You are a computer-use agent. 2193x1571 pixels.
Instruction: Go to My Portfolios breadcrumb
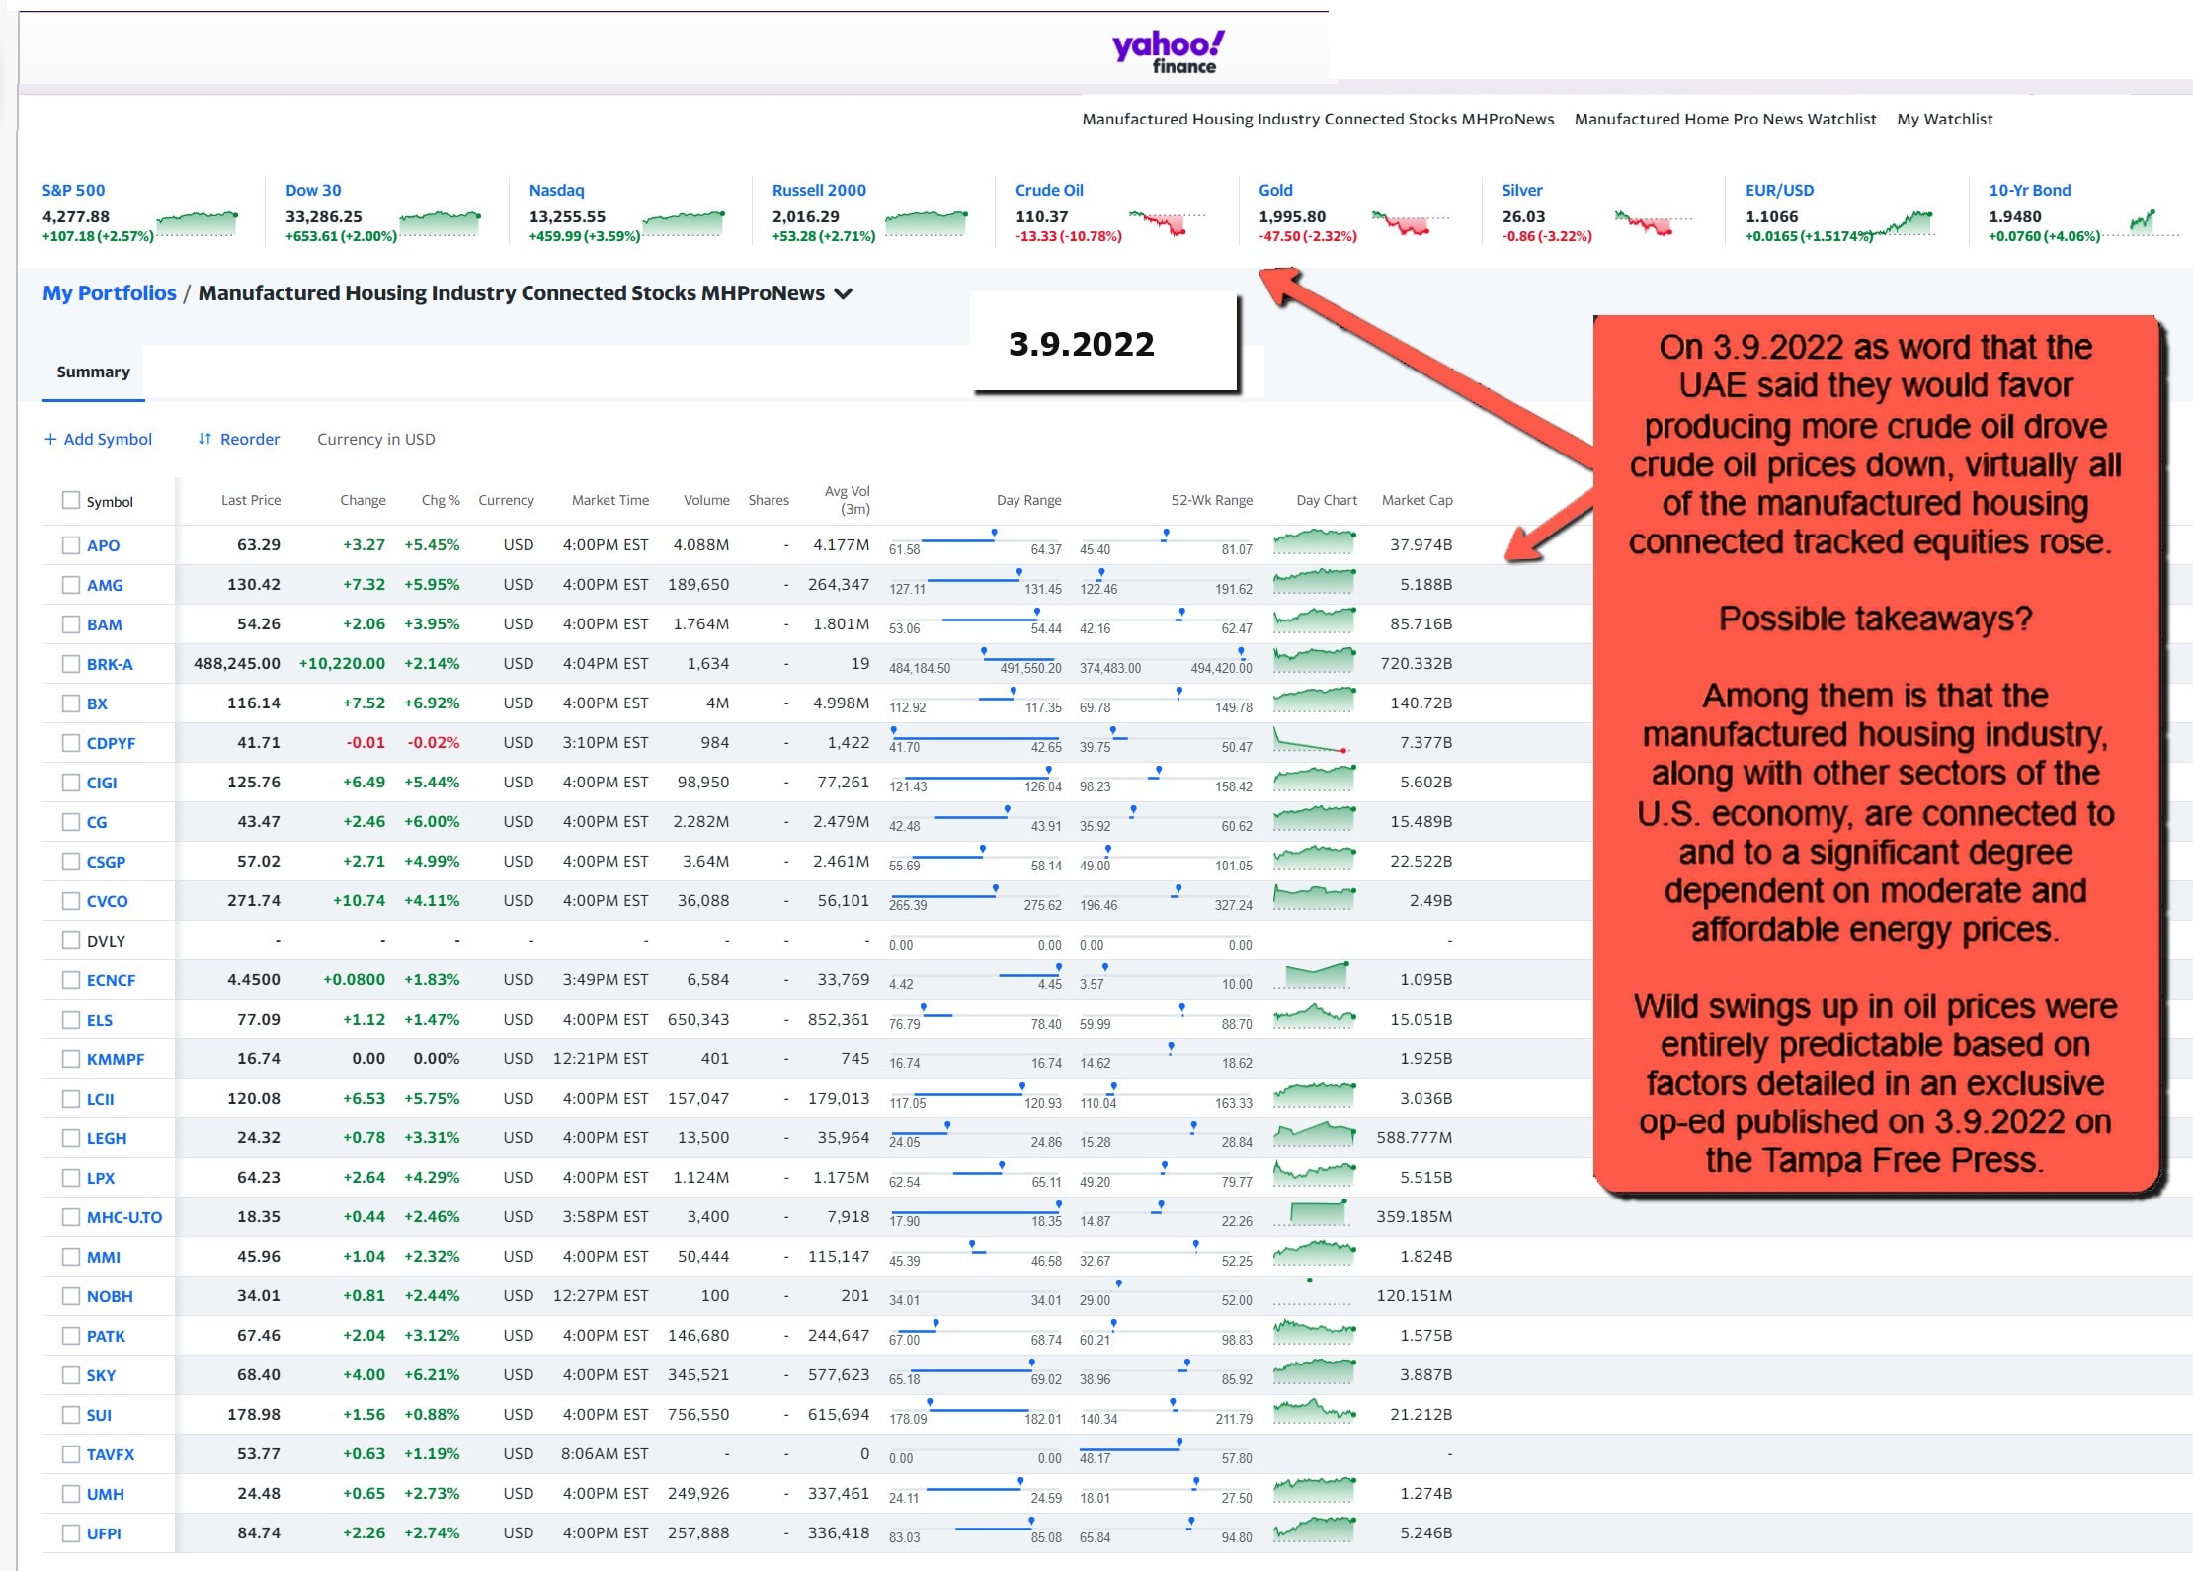tap(109, 293)
